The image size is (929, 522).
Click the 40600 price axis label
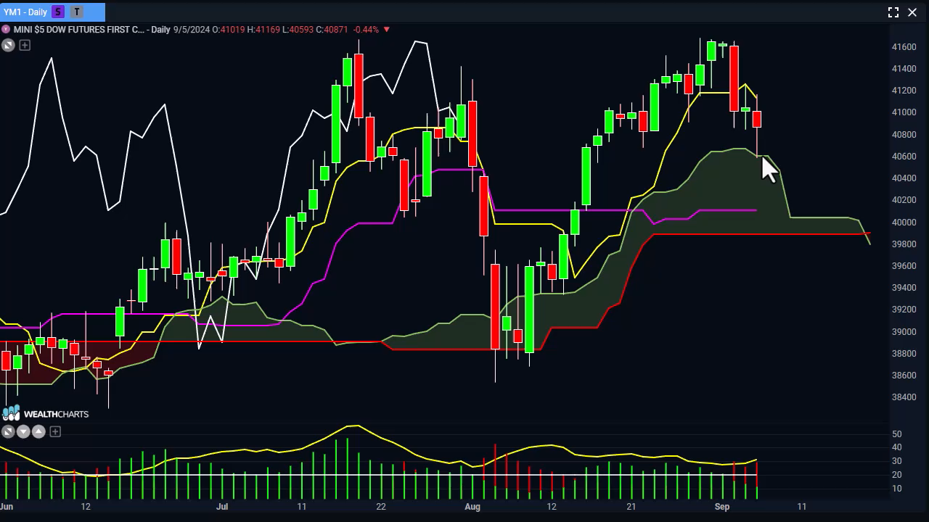(x=904, y=157)
